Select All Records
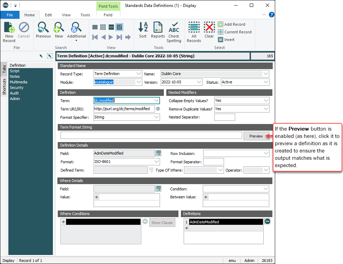The height and width of the screenshot is (264, 343). (194, 32)
